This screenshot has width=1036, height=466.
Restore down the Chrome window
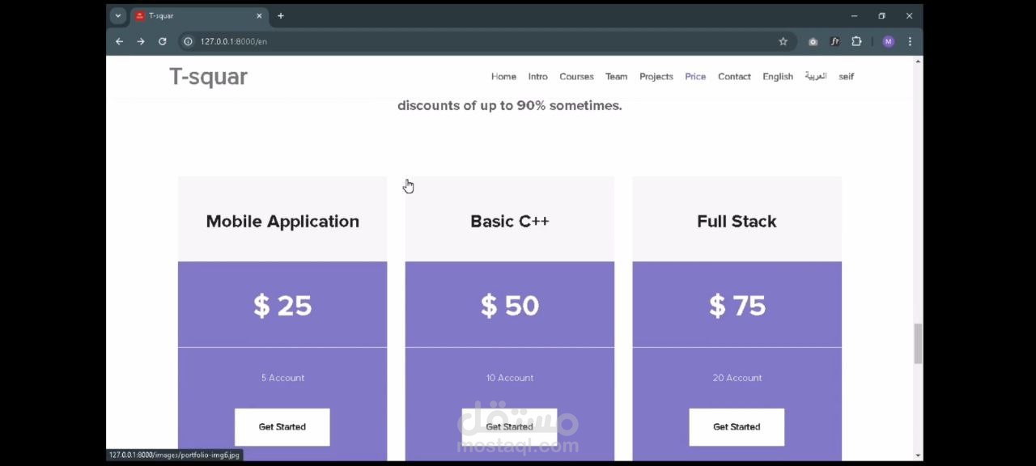click(881, 16)
